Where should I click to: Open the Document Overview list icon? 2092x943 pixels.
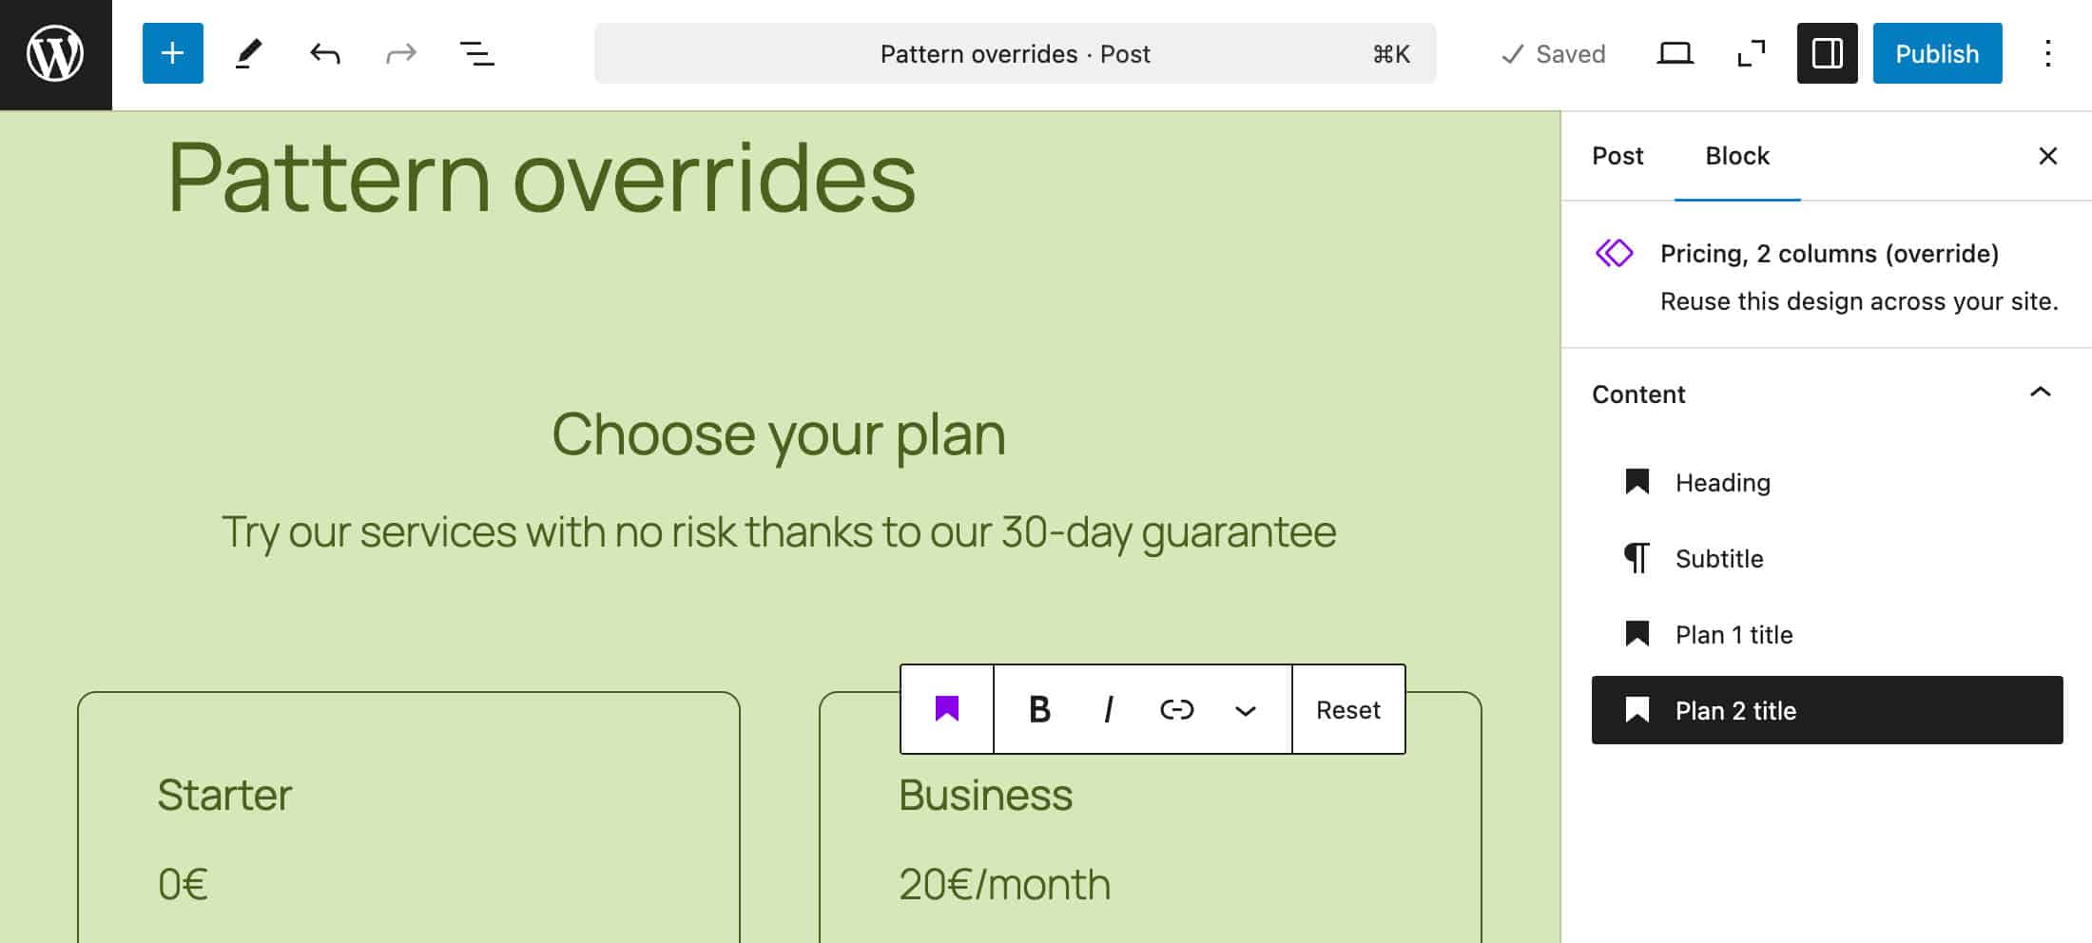click(x=476, y=53)
